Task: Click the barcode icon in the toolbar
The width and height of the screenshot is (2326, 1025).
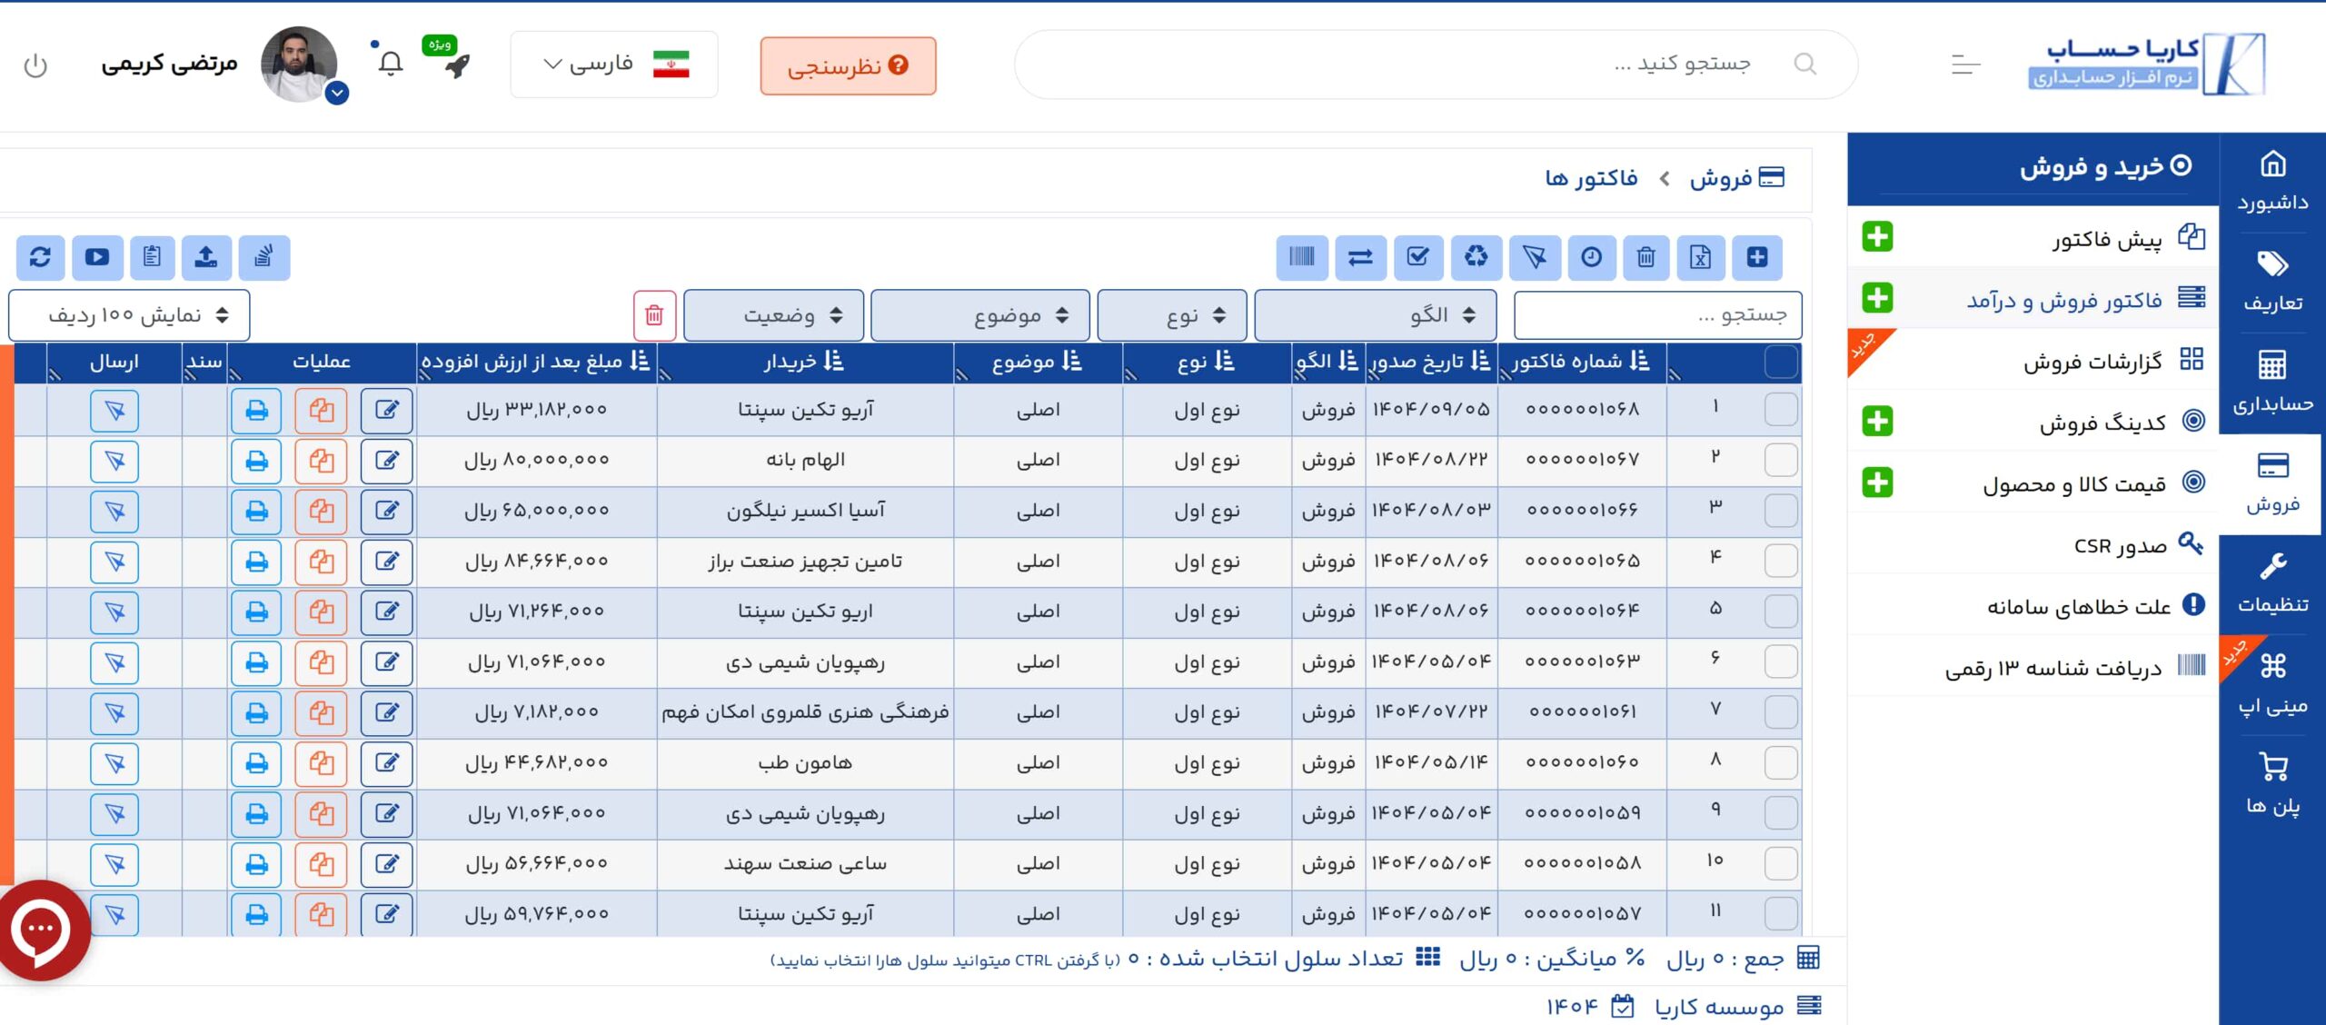Action: 1301,257
